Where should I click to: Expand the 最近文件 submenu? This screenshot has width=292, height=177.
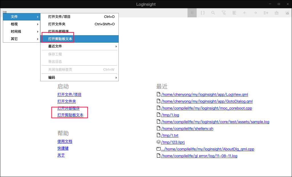[80, 46]
